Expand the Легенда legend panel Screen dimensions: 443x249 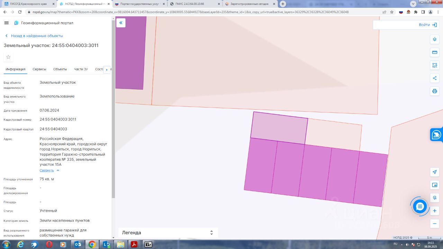tap(168, 233)
